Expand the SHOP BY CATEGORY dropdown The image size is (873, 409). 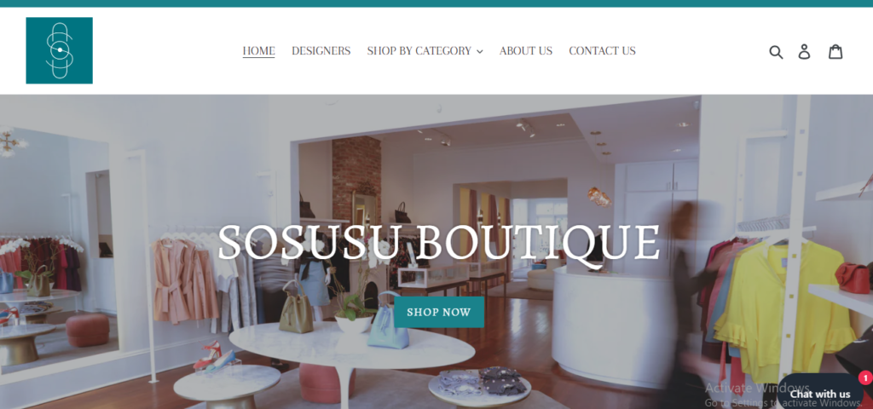coord(425,50)
